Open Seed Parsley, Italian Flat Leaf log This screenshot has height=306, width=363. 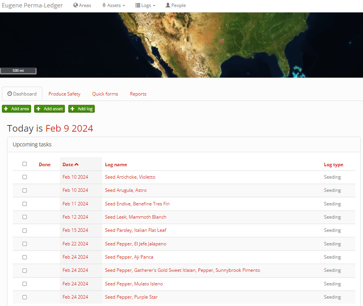tap(135, 230)
